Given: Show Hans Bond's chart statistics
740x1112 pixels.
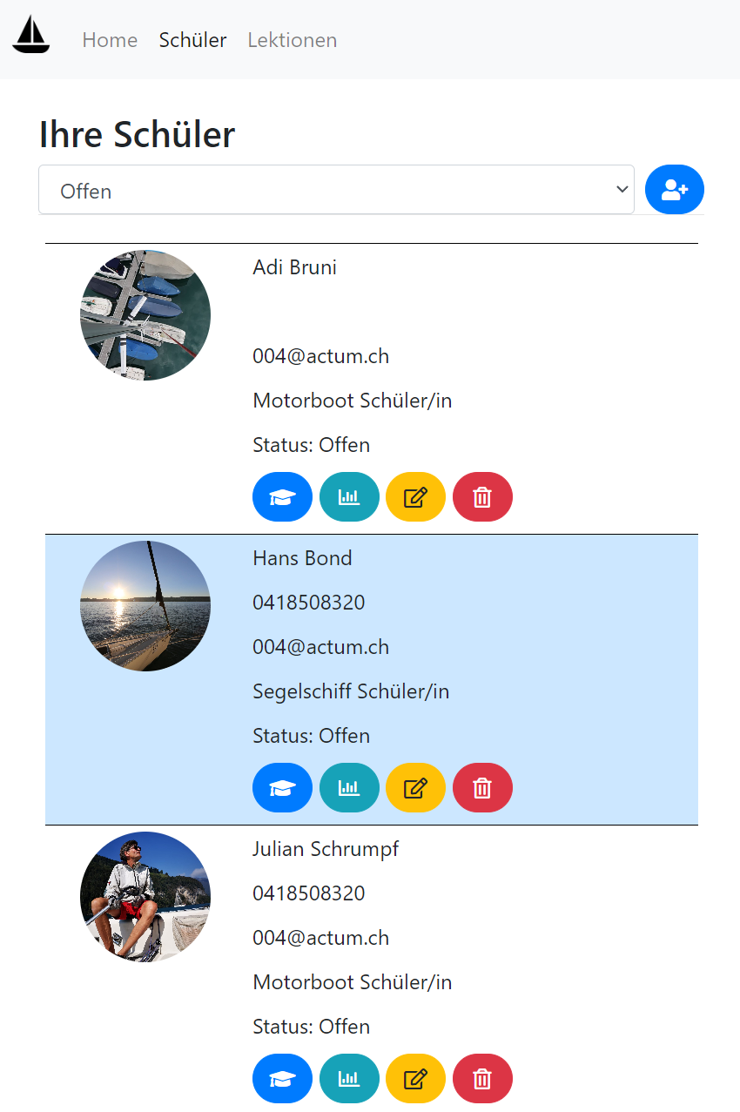Looking at the screenshot, I should 349,788.
